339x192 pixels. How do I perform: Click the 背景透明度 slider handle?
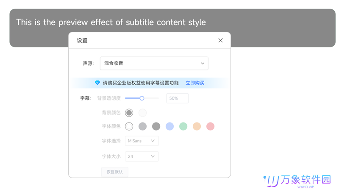[142, 98]
